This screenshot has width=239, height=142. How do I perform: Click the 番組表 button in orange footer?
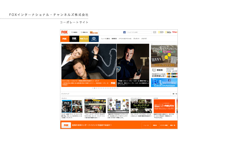click(155, 125)
